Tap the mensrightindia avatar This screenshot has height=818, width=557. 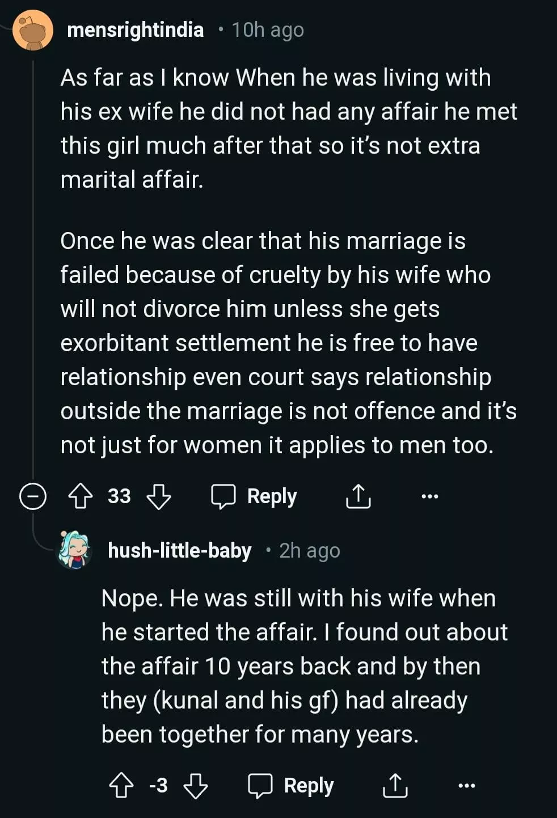tap(33, 30)
